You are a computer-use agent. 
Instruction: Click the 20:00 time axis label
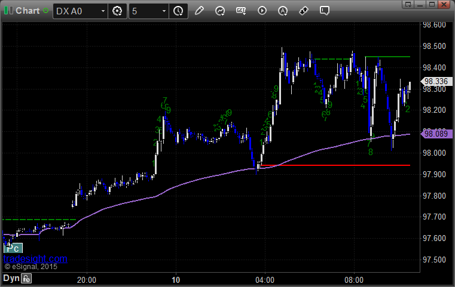tap(87, 280)
